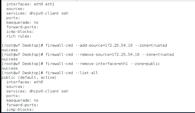This screenshot has width=195, height=113.
Task: Click the top 'ports:' line
Action: coord(13,18)
